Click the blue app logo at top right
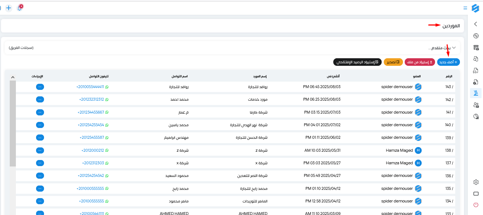This screenshot has width=483, height=215. (x=475, y=8)
